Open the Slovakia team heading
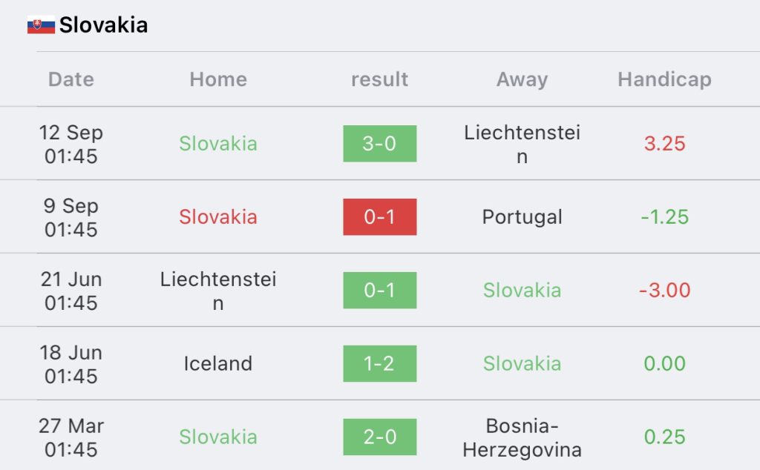The height and width of the screenshot is (470, 760). coord(103,25)
